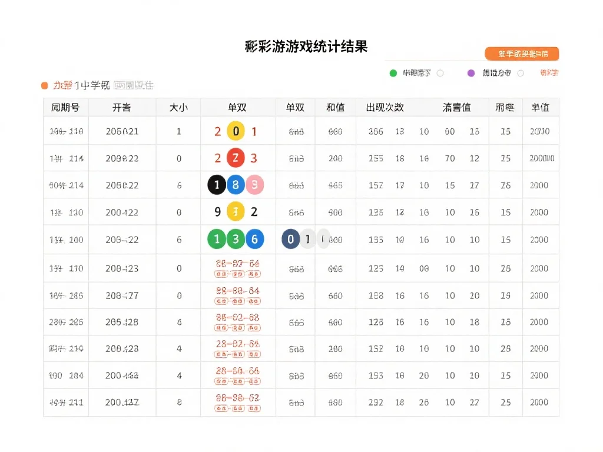The image size is (603, 452).
Task: Click the 70 value in the second row
Action: (450, 158)
